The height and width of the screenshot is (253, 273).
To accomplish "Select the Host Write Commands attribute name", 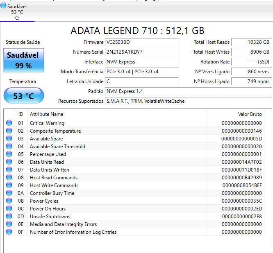I will 54,185.
